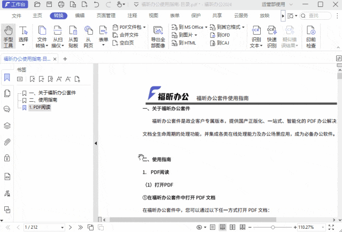Select bookmark 一、关于福昕办公套件
Viewport: 342px width, 232px height.
click(x=52, y=93)
